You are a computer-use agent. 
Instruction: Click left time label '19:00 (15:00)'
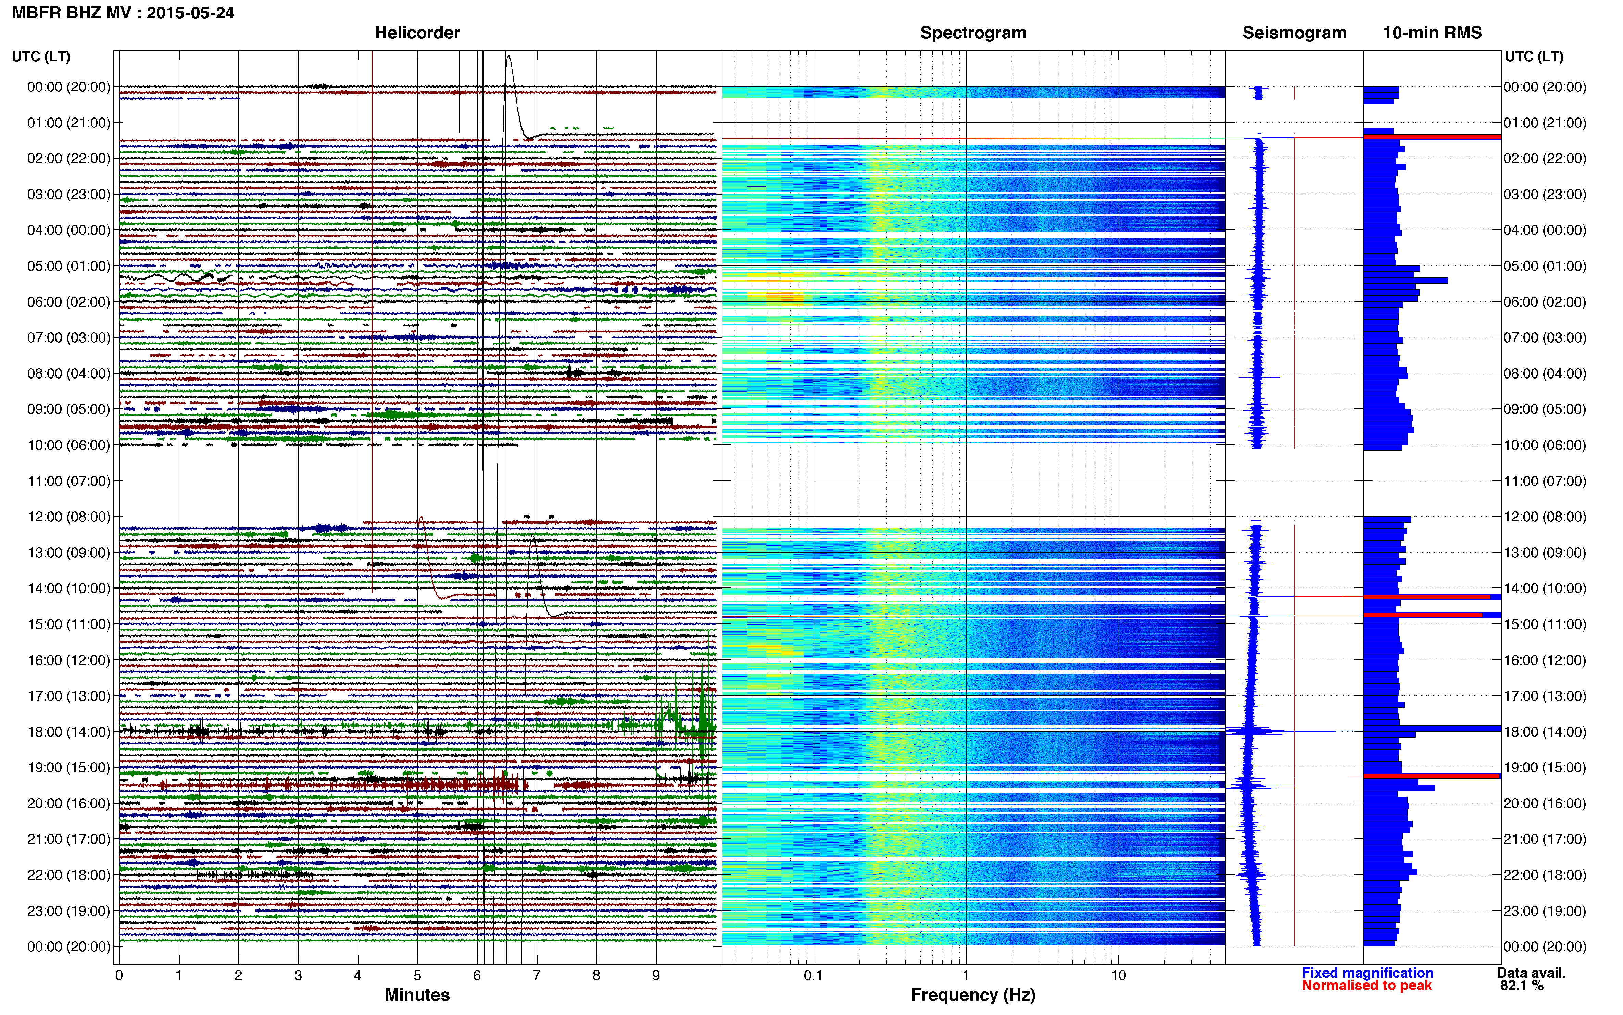[68, 767]
